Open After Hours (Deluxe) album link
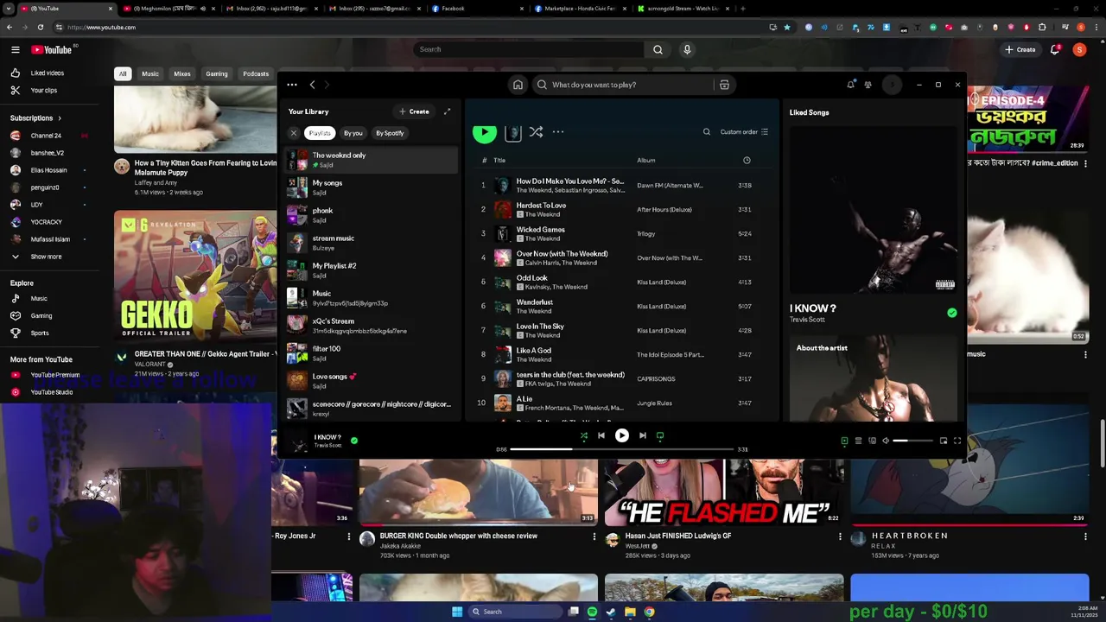1106x622 pixels. click(664, 209)
